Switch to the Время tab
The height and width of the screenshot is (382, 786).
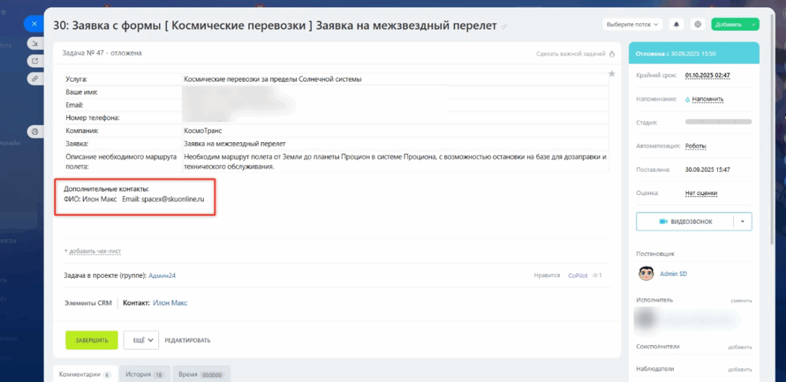coord(201,374)
